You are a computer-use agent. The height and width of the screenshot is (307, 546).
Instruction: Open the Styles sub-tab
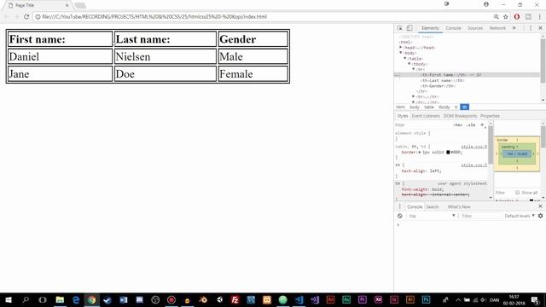[402, 116]
